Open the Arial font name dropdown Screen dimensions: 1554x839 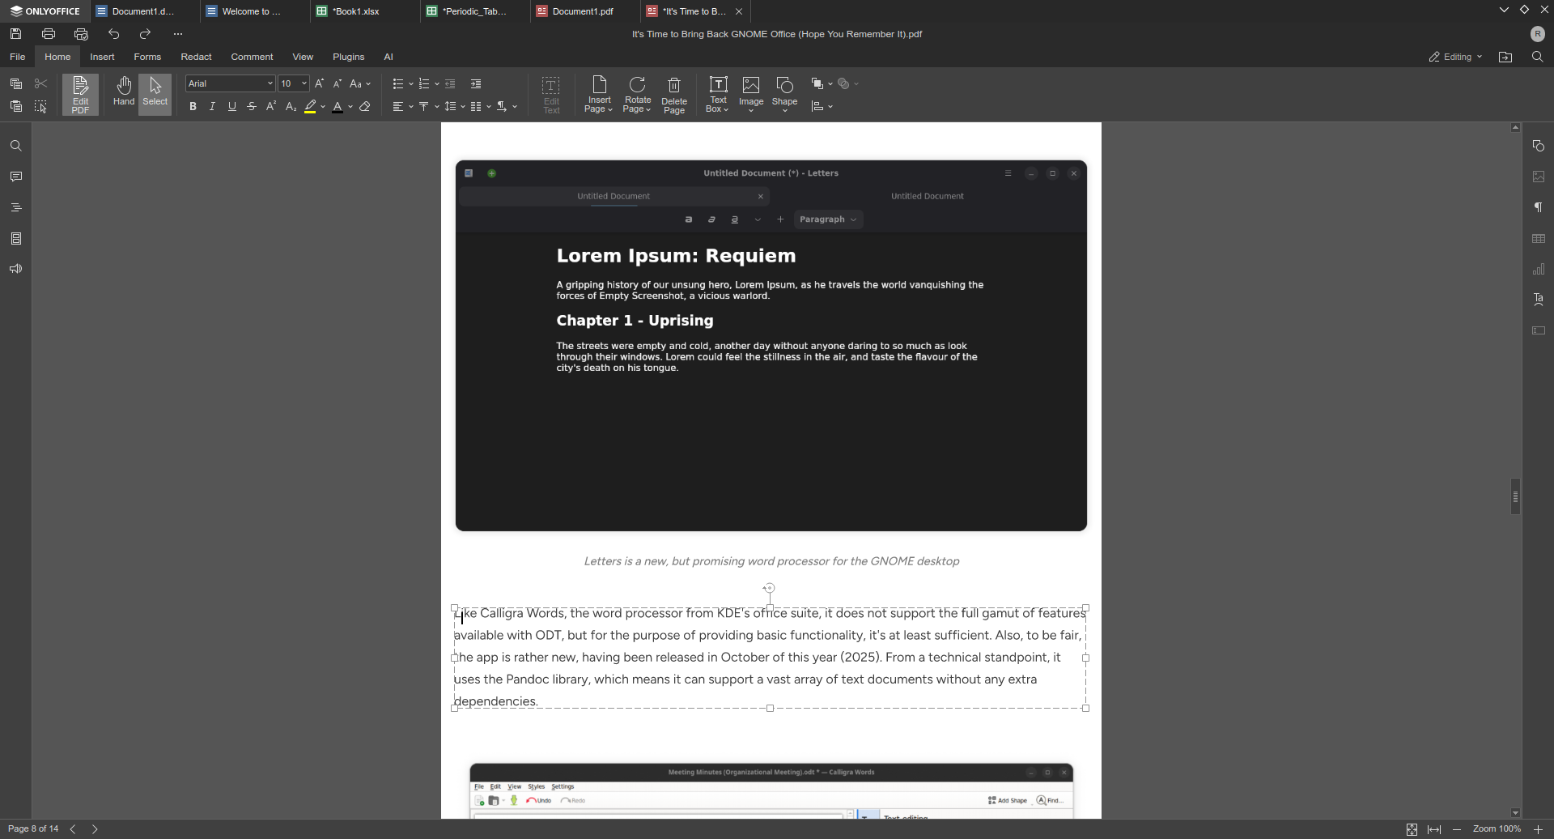pyautogui.click(x=230, y=84)
